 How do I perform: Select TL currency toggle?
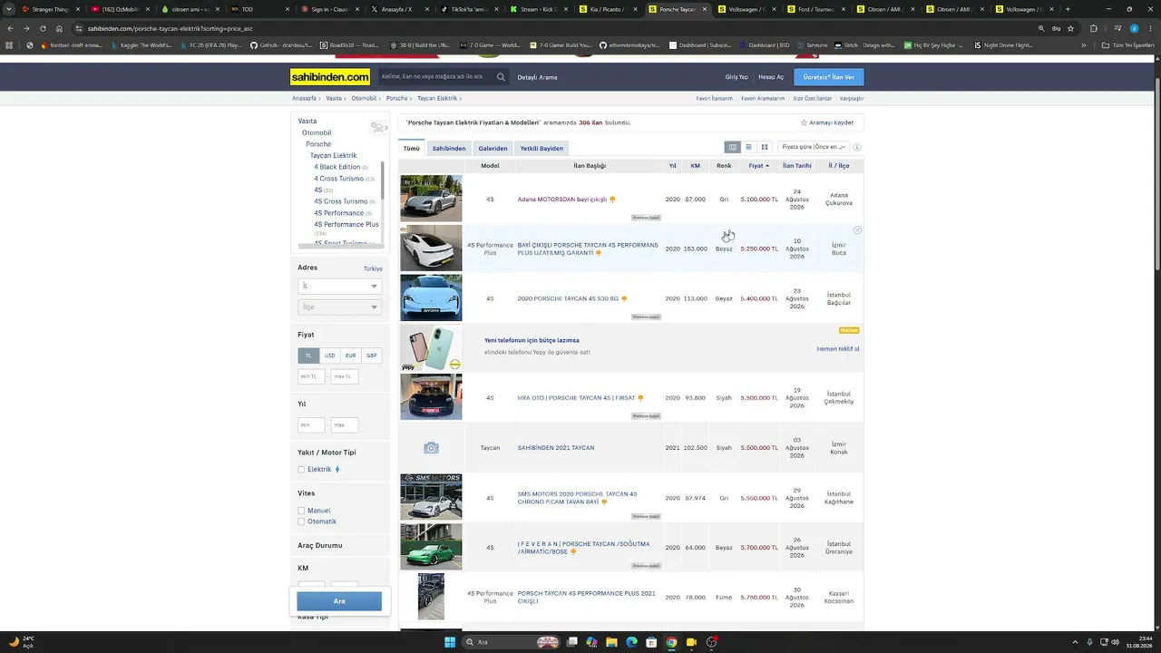(308, 356)
